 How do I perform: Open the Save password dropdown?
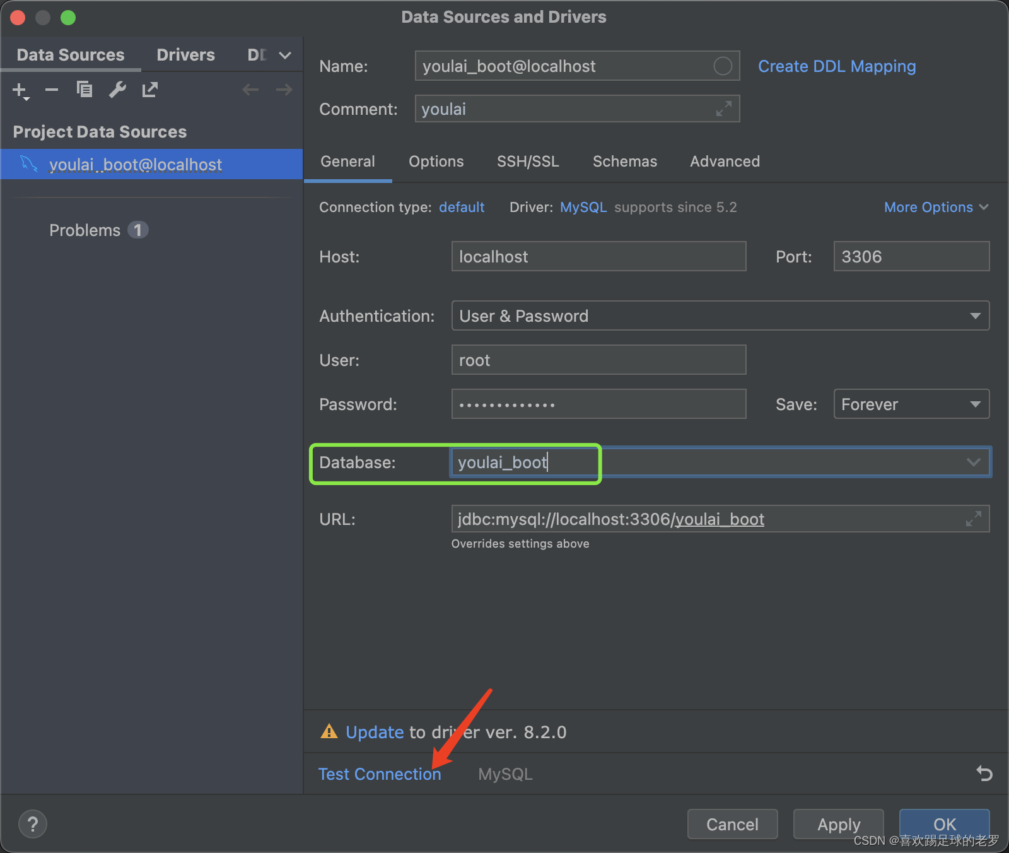click(911, 404)
